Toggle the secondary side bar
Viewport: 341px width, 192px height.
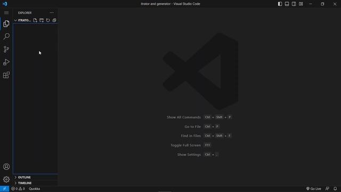point(294,4)
